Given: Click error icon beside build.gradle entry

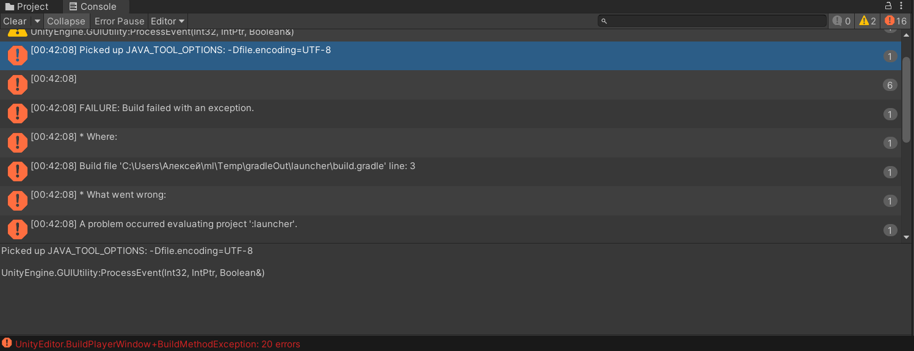Looking at the screenshot, I should point(17,172).
